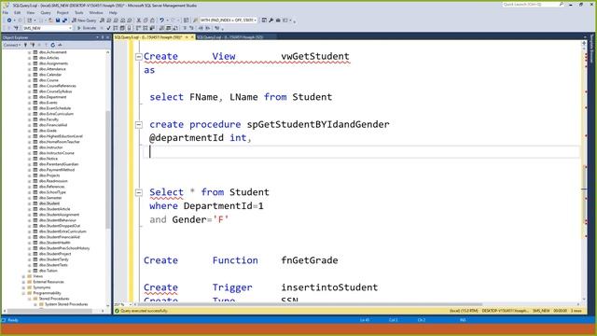Click the Undo icon in toolbar
597x336 pixels.
click(161, 21)
